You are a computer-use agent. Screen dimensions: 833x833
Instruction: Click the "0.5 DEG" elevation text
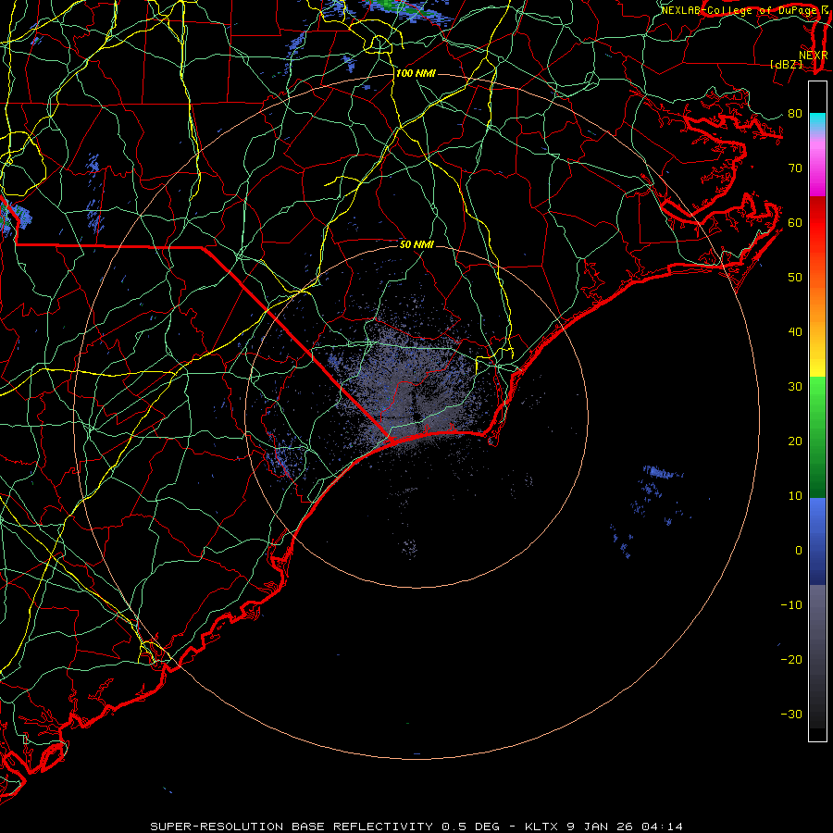tap(471, 827)
